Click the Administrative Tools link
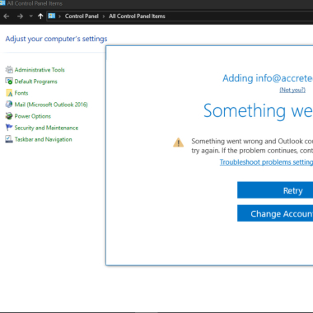The height and width of the screenshot is (313, 313). coord(40,70)
